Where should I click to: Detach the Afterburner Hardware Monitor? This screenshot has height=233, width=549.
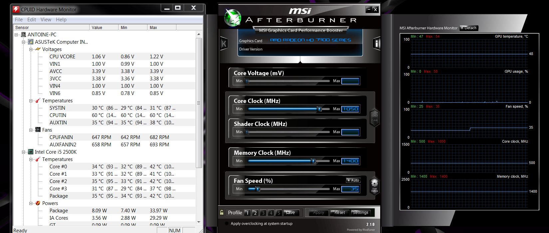[469, 28]
